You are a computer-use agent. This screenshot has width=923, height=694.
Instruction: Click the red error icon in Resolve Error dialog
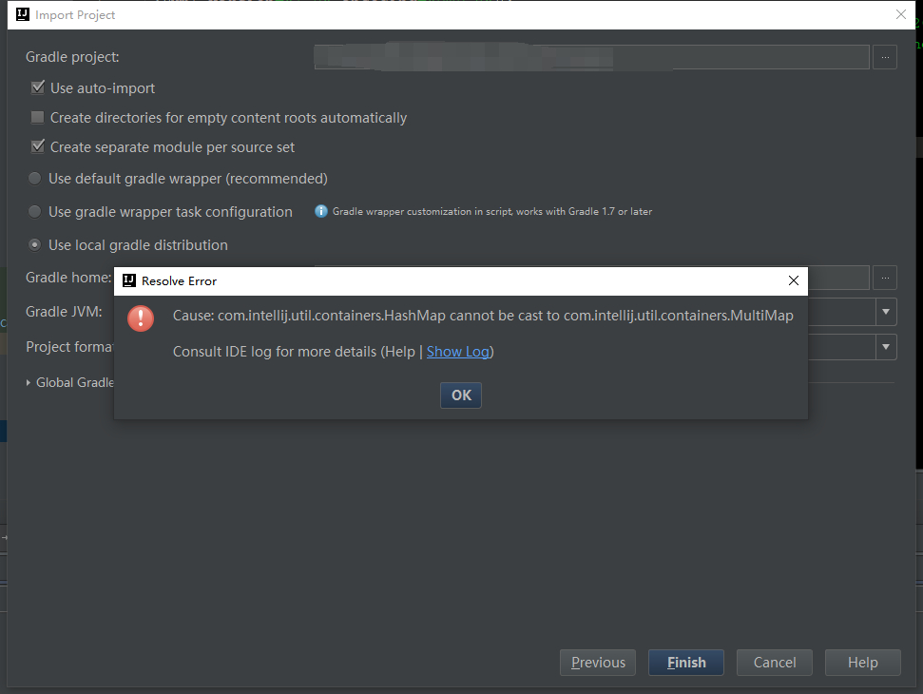coord(141,318)
